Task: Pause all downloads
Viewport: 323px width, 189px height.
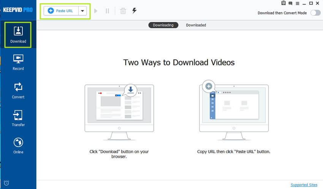Action: point(107,11)
